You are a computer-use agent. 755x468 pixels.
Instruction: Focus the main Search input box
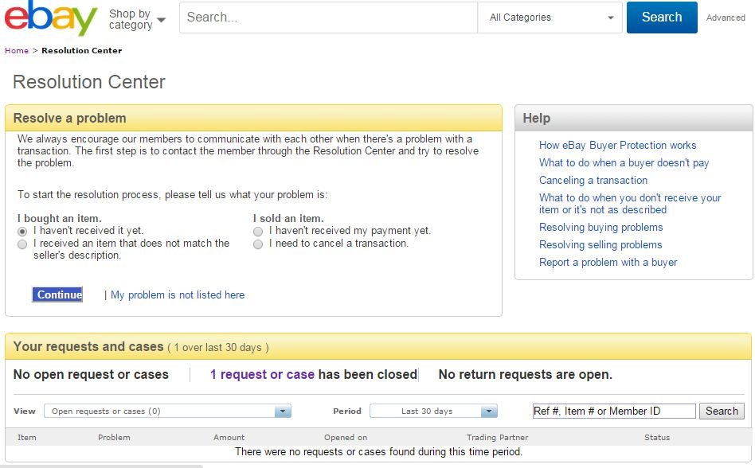[x=328, y=18]
